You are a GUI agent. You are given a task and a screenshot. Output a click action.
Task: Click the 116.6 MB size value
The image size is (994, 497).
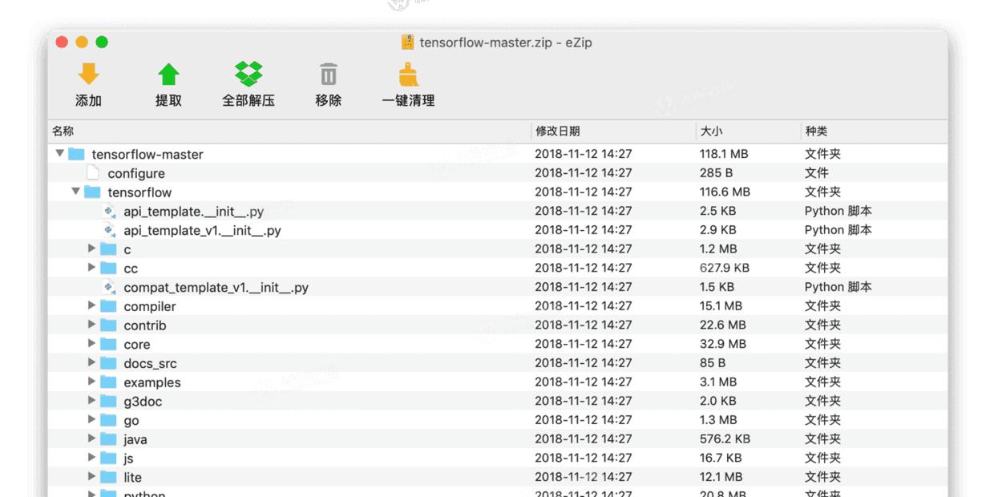[x=725, y=192]
